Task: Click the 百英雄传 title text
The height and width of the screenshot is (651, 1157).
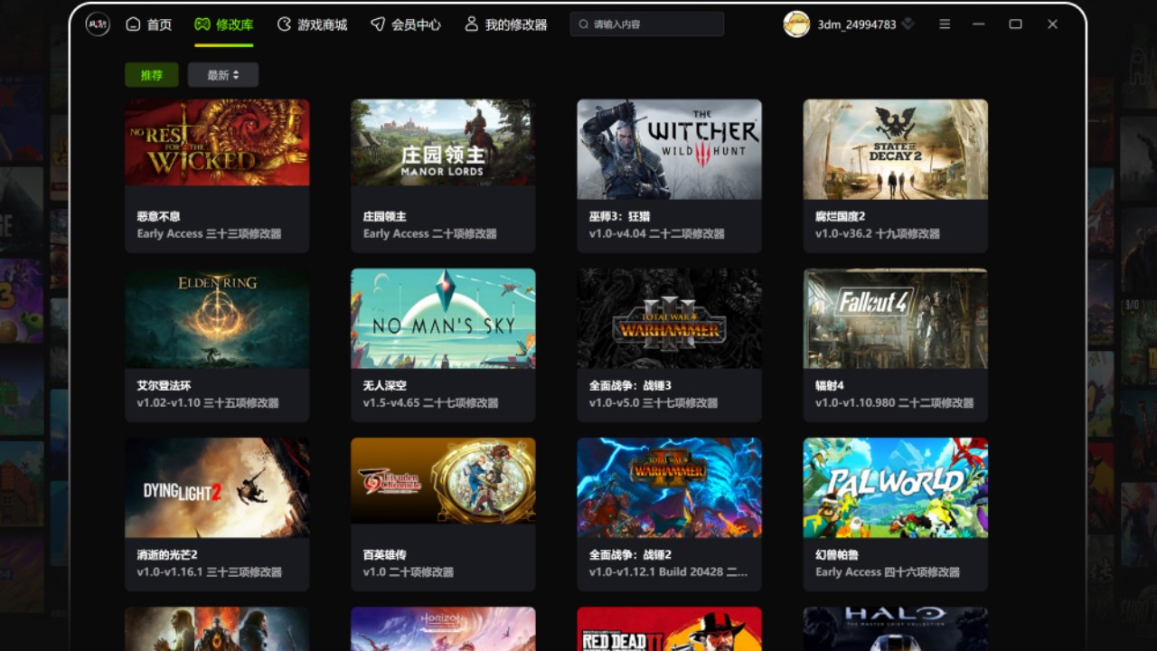Action: pos(385,555)
